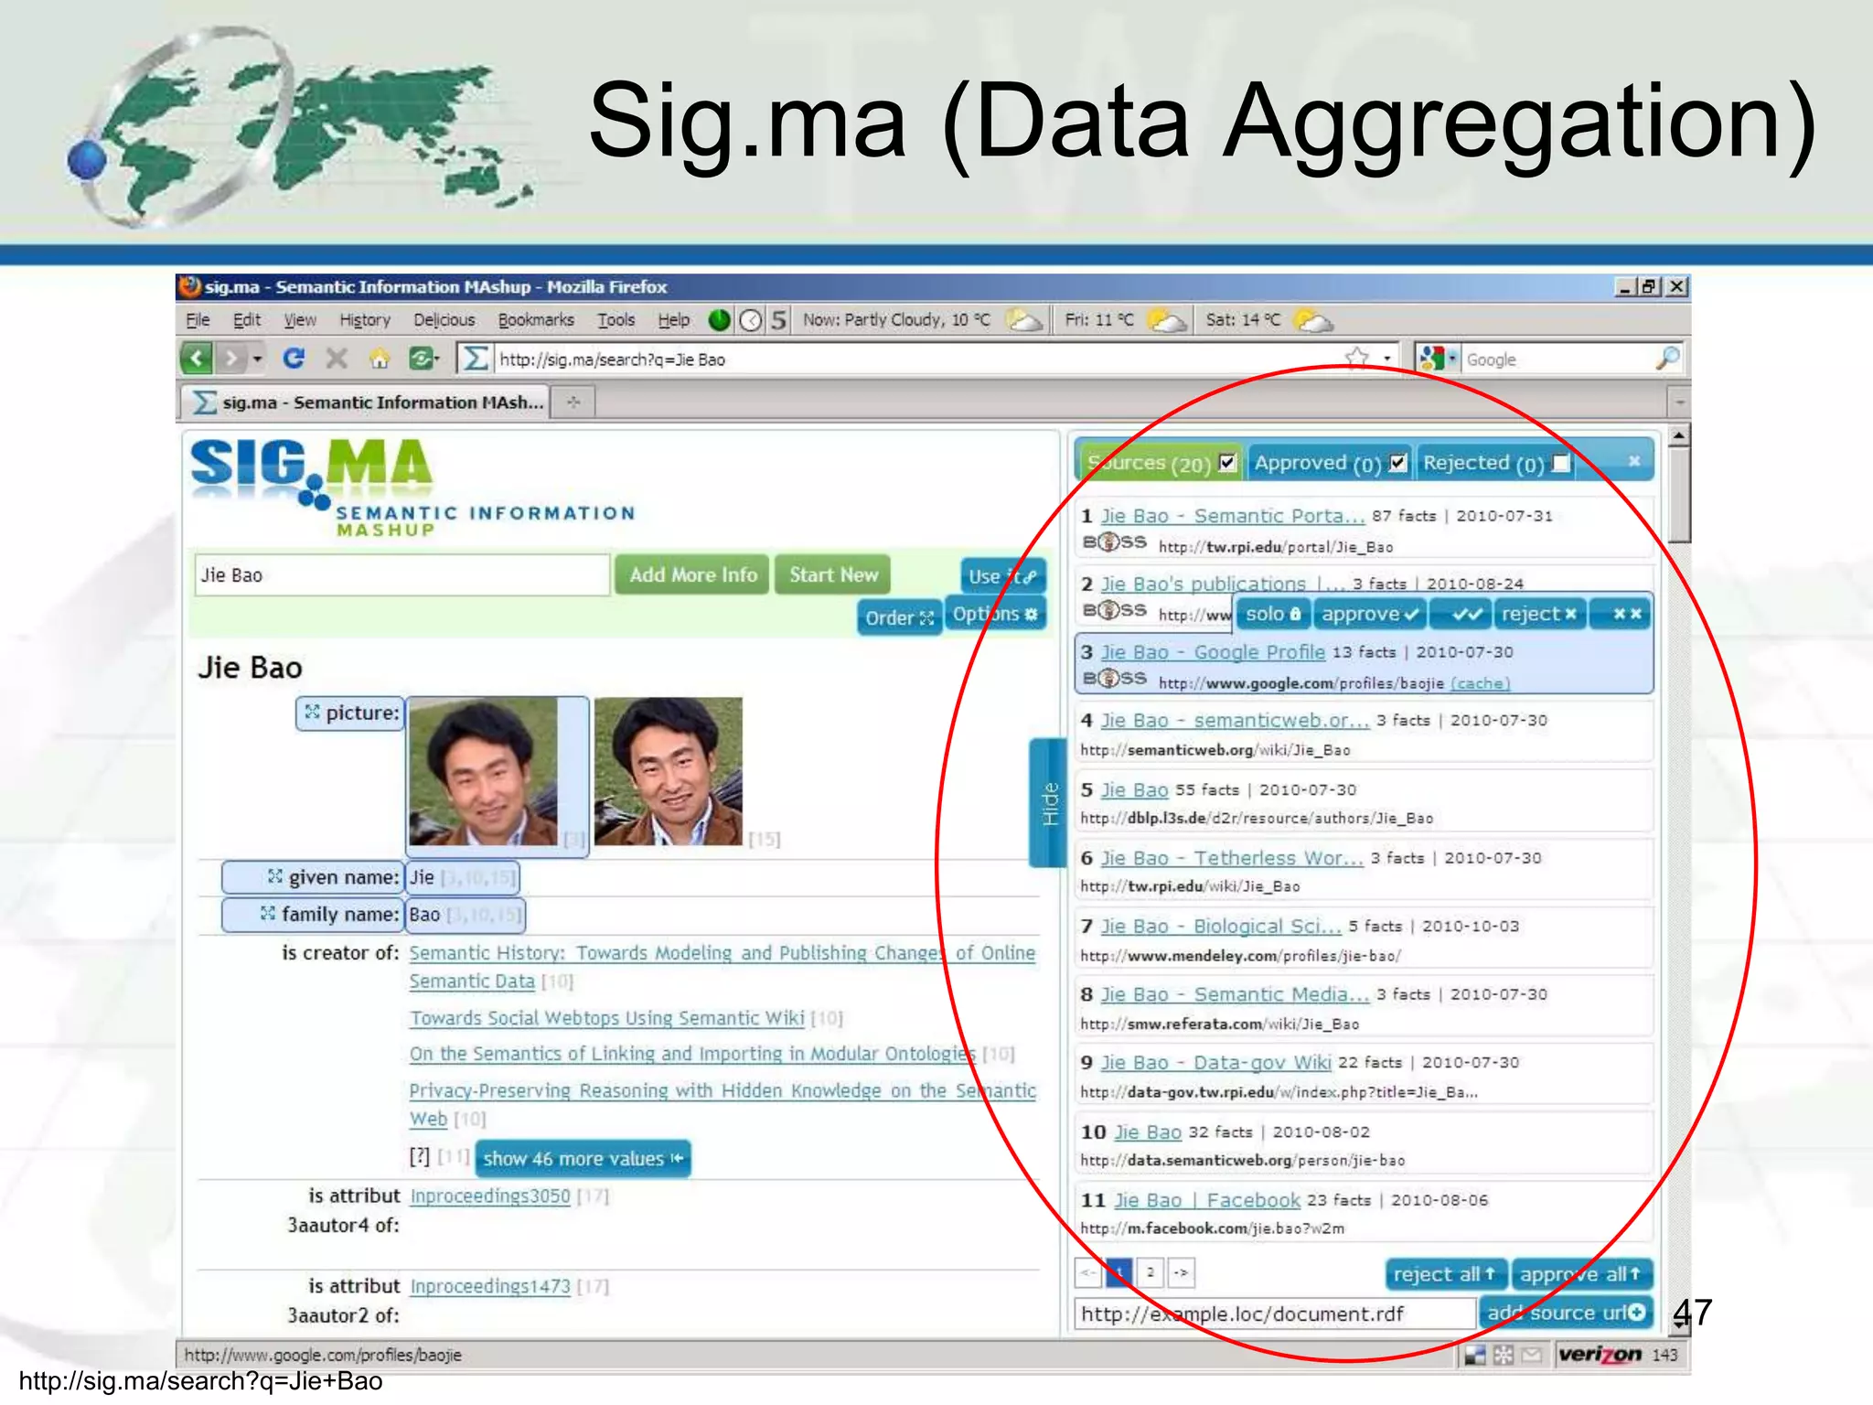The image size is (1873, 1405).
Task: Close the sources panel with x icon
Action: (x=1633, y=461)
